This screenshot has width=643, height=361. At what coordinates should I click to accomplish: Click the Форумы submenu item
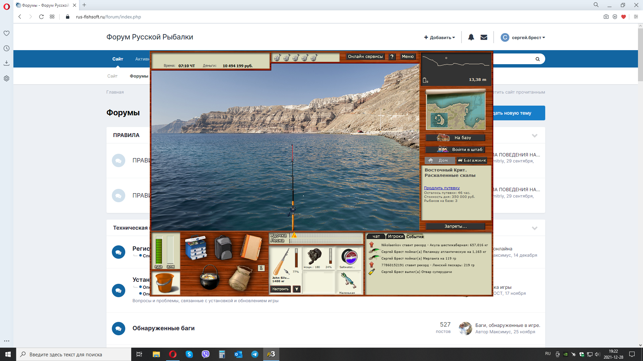139,76
